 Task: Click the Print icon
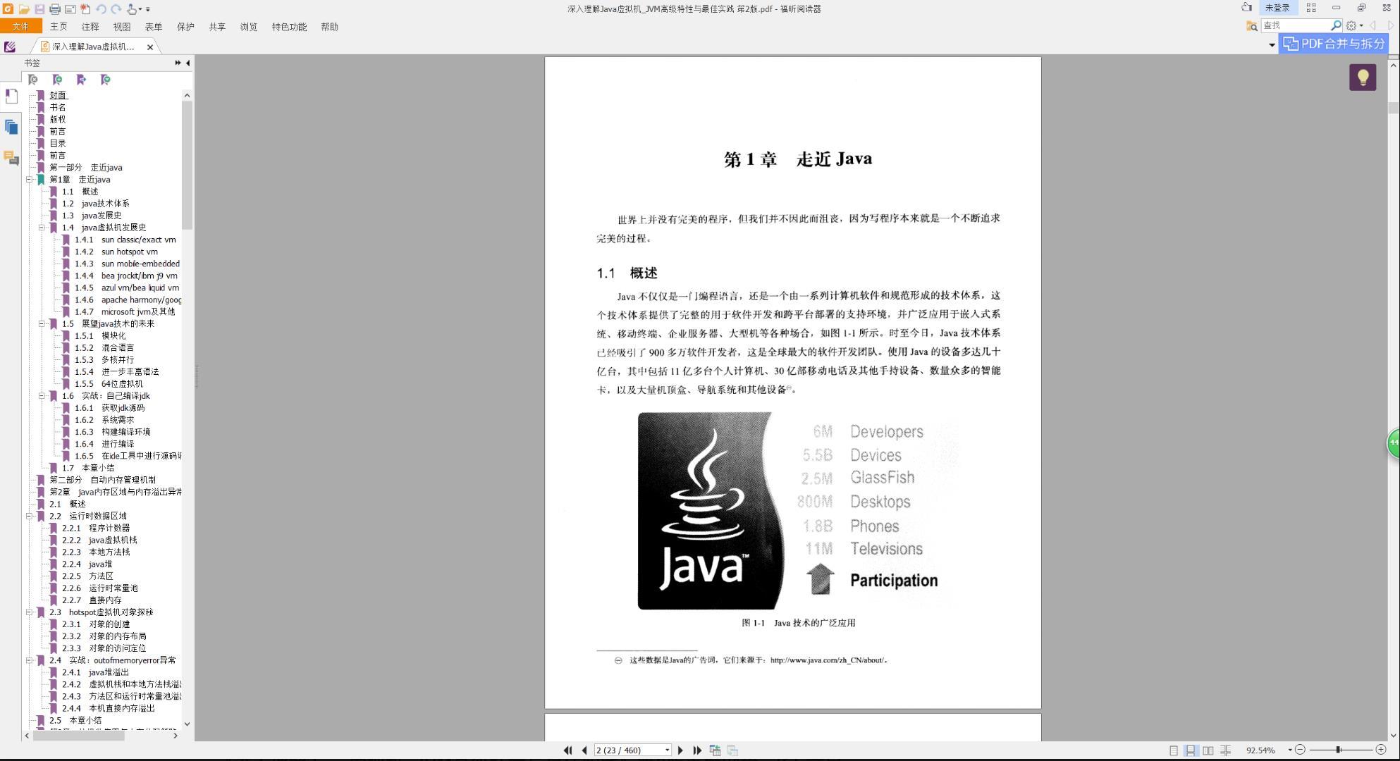(55, 9)
